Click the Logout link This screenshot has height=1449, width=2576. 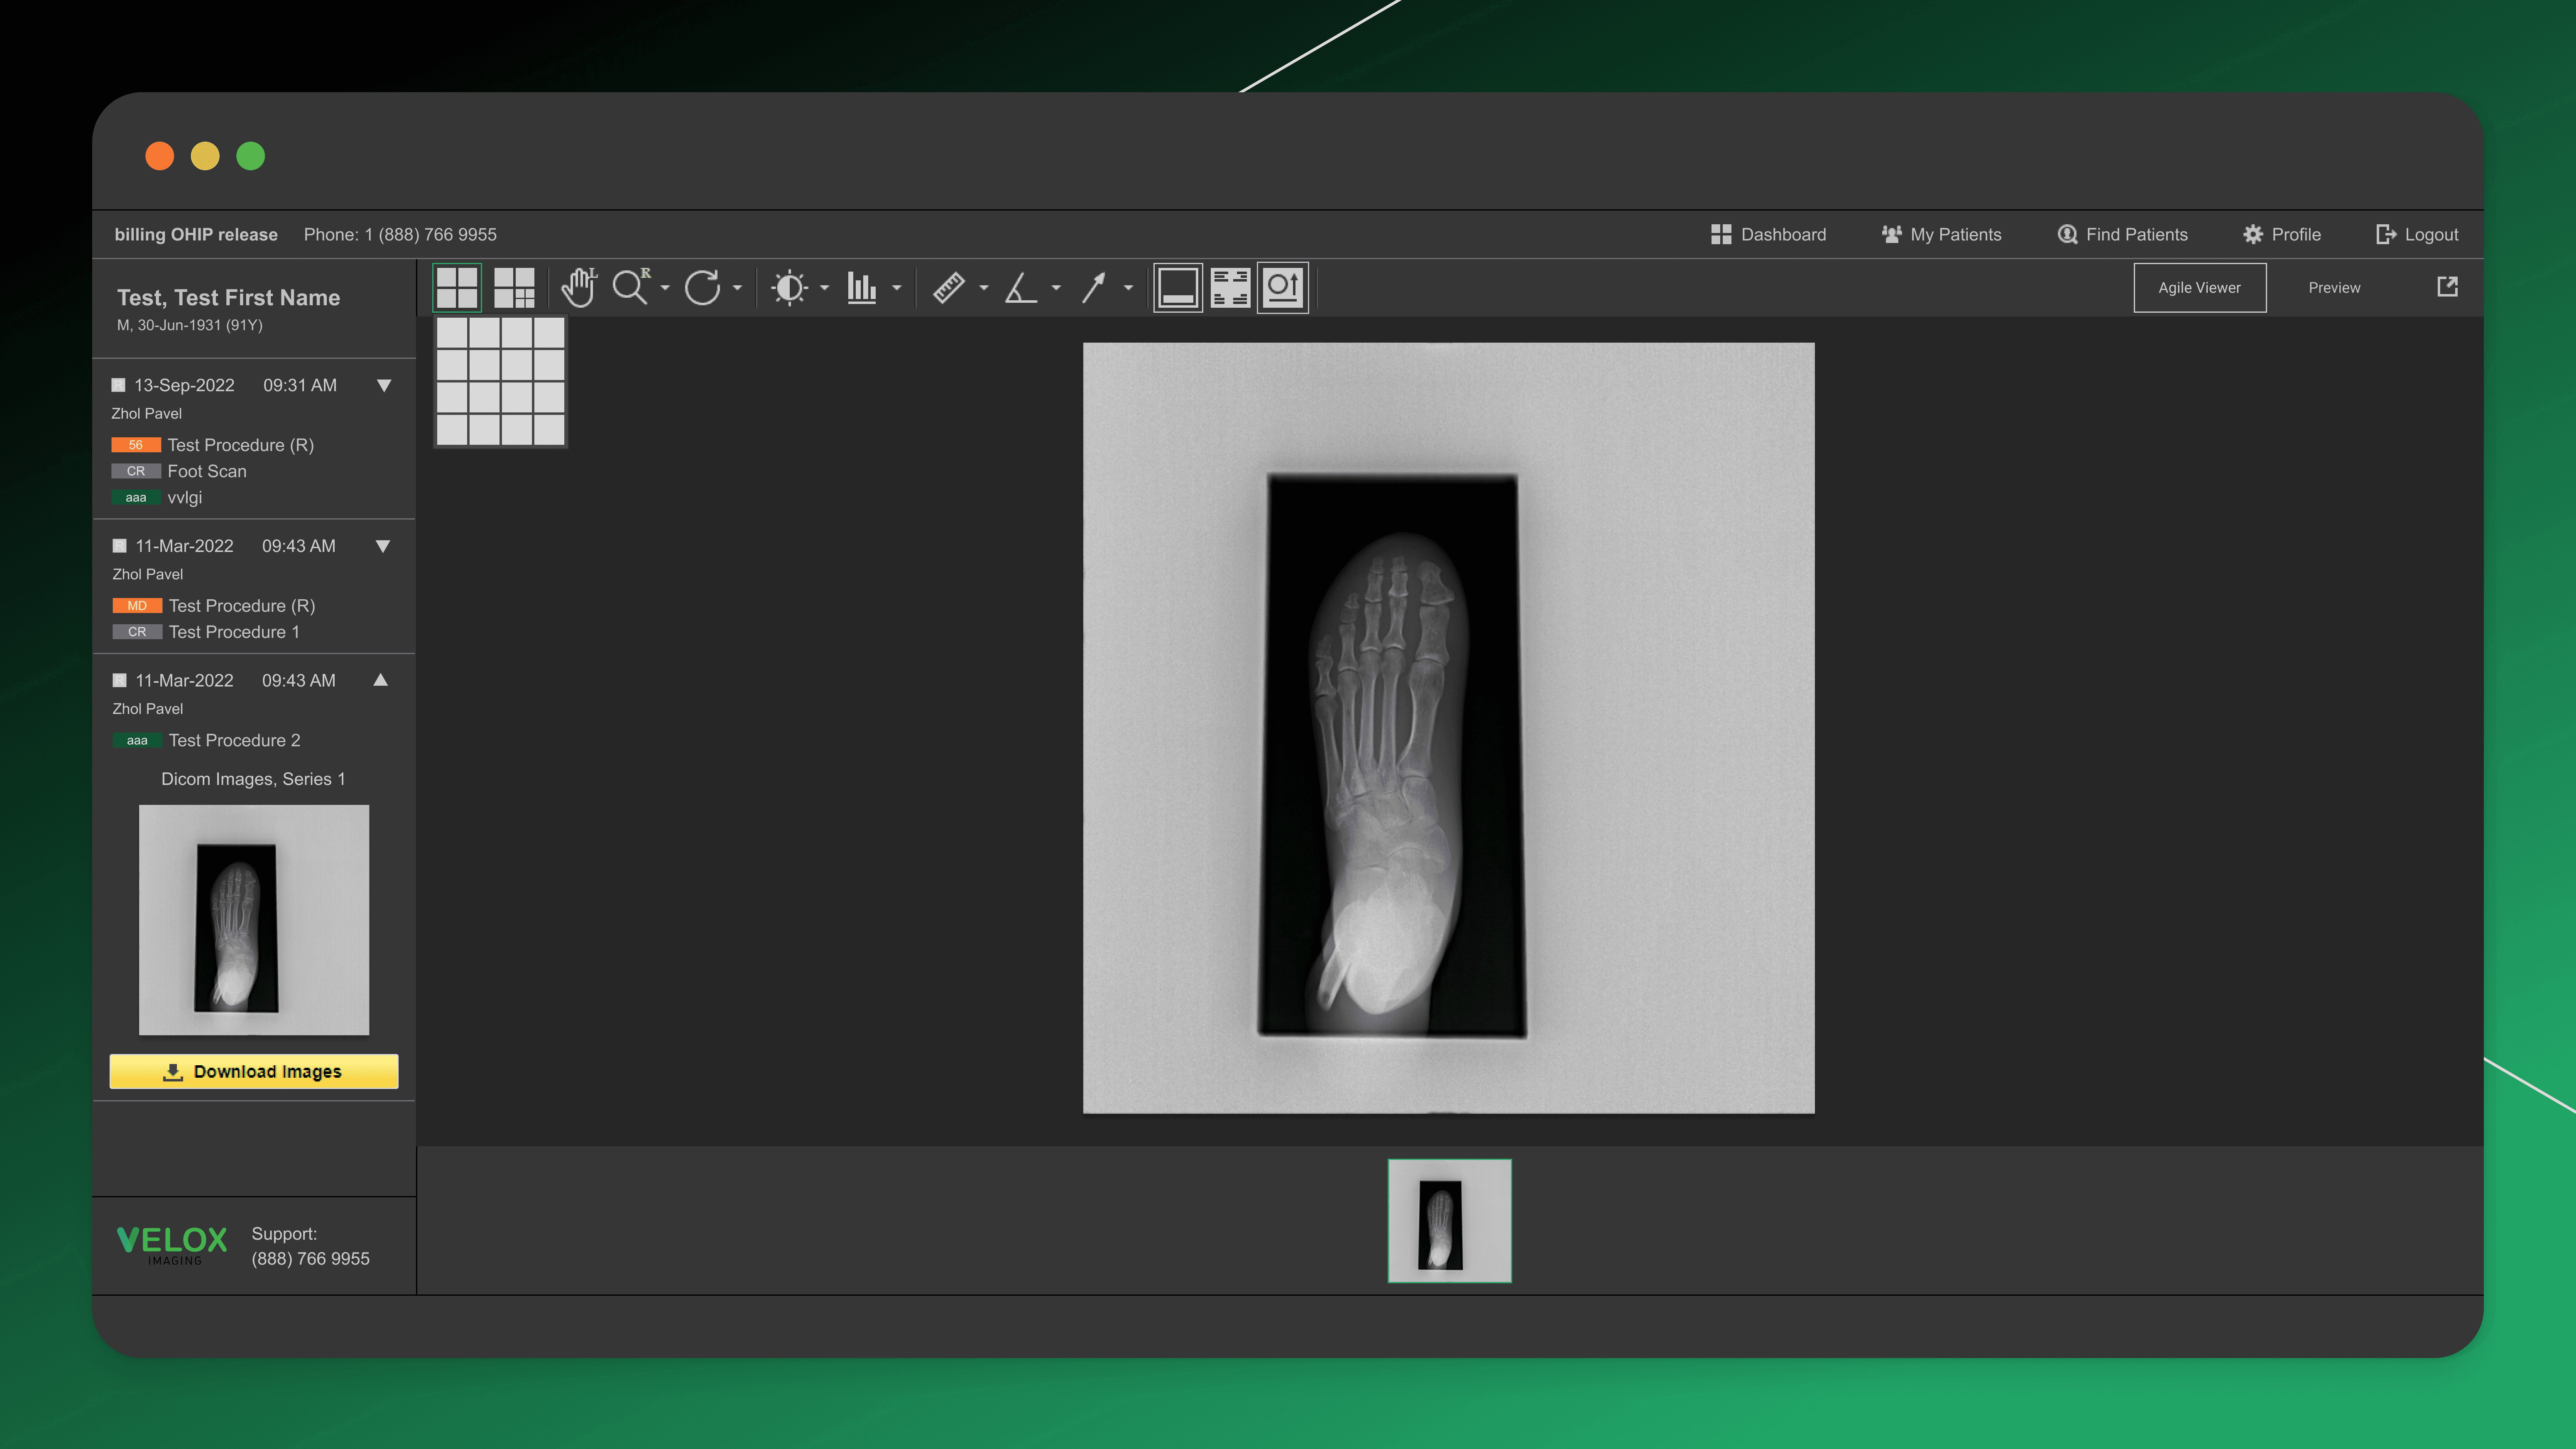click(x=2417, y=234)
